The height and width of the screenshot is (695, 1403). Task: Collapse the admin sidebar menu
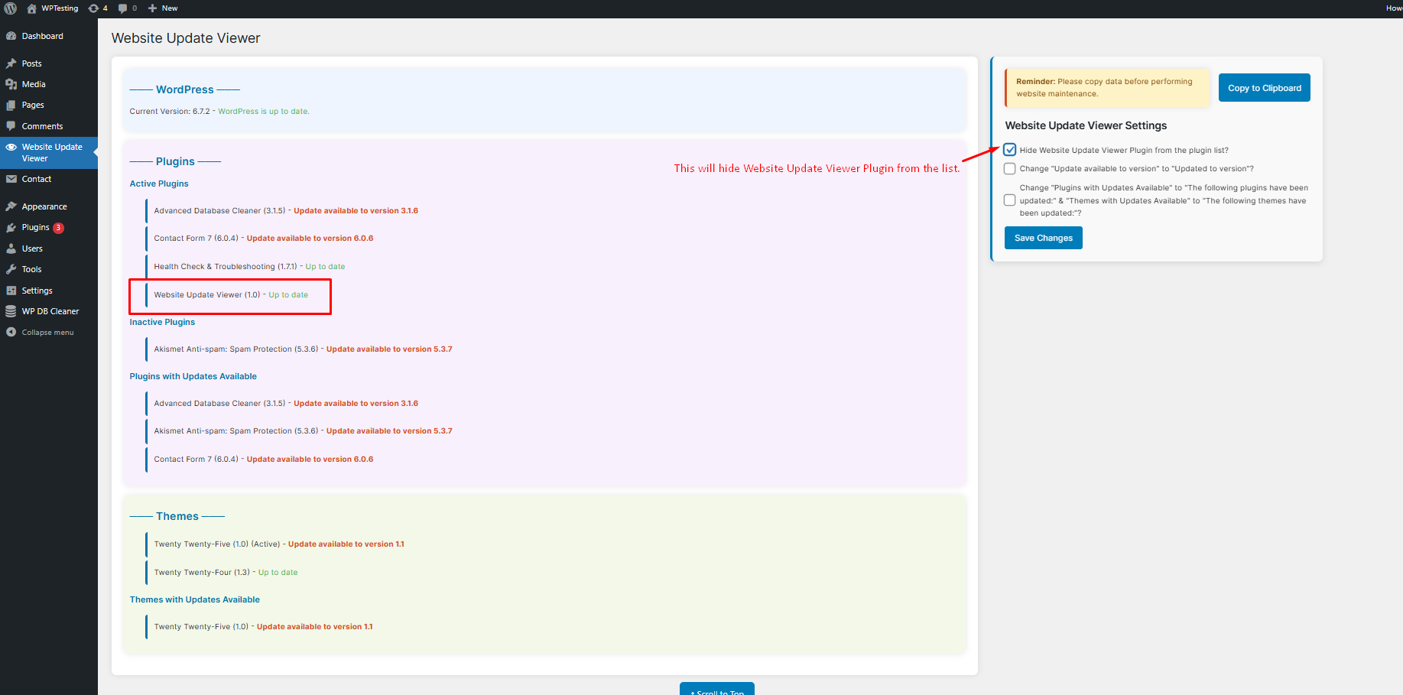pyautogui.click(x=49, y=332)
